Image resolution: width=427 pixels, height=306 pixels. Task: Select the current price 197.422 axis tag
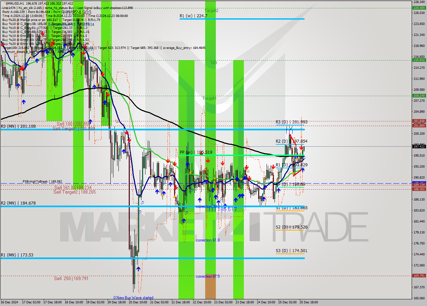pos(419,146)
